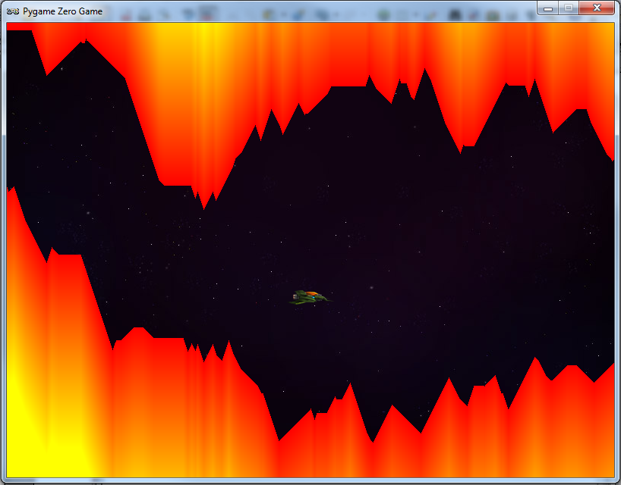Image resolution: width=621 pixels, height=485 pixels.
Task: Click the Pygame Zero Game title icon
Action: click(x=13, y=11)
